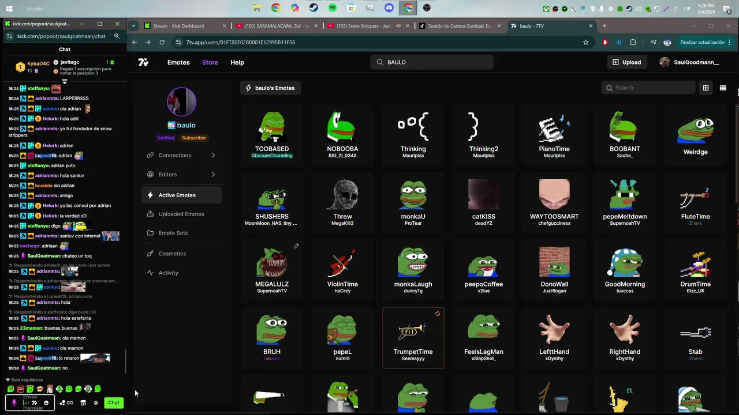The image size is (739, 415).
Task: Open Uploaded Emotes section
Action: click(x=181, y=214)
